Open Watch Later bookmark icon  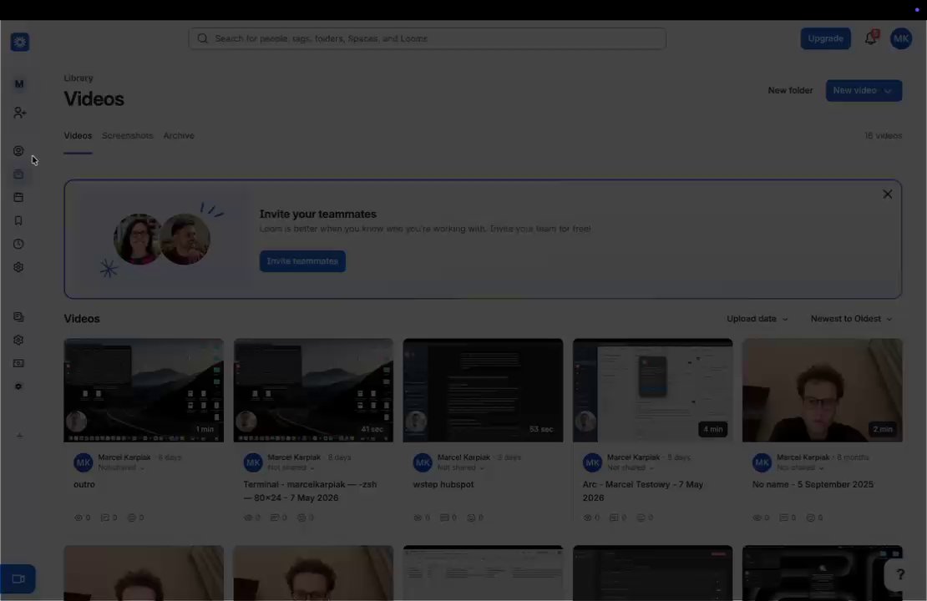18,220
